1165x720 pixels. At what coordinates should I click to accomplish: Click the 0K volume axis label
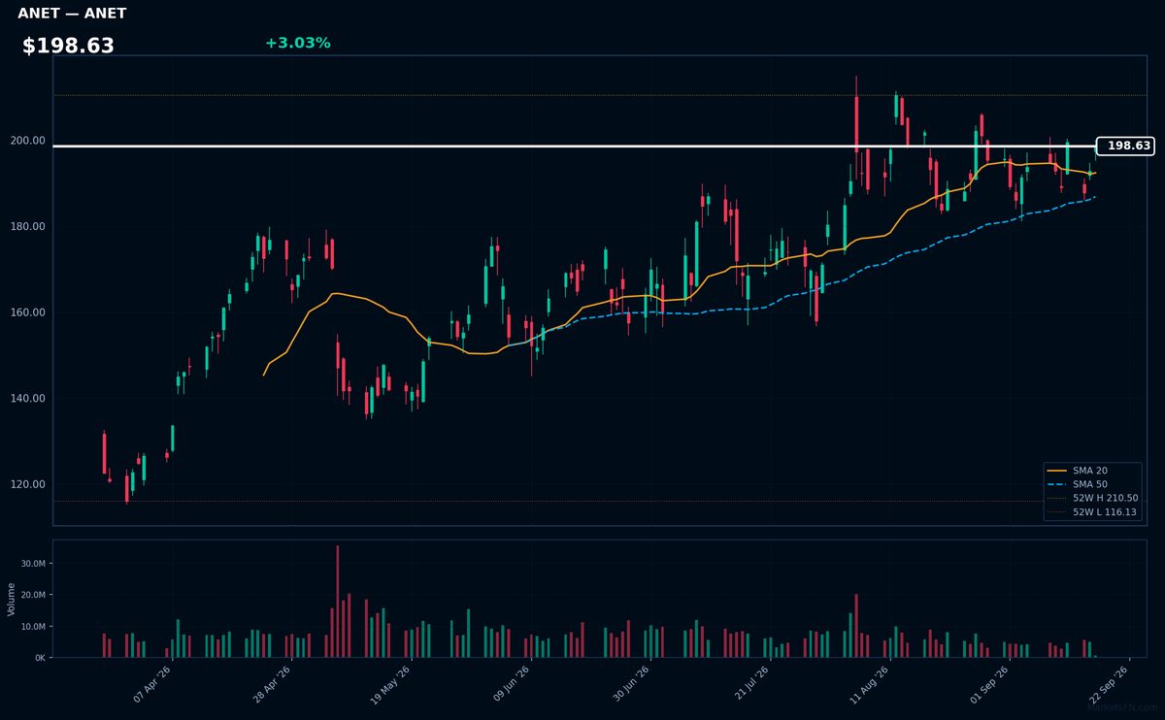[x=40, y=658]
